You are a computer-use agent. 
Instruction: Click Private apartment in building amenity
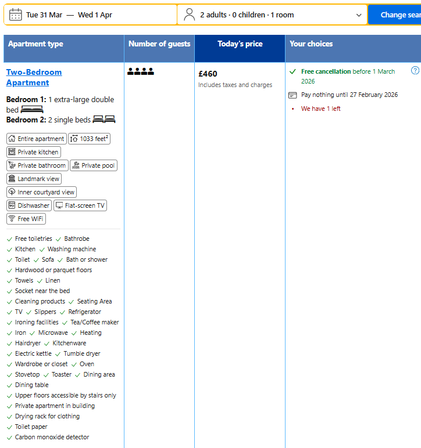[55, 406]
